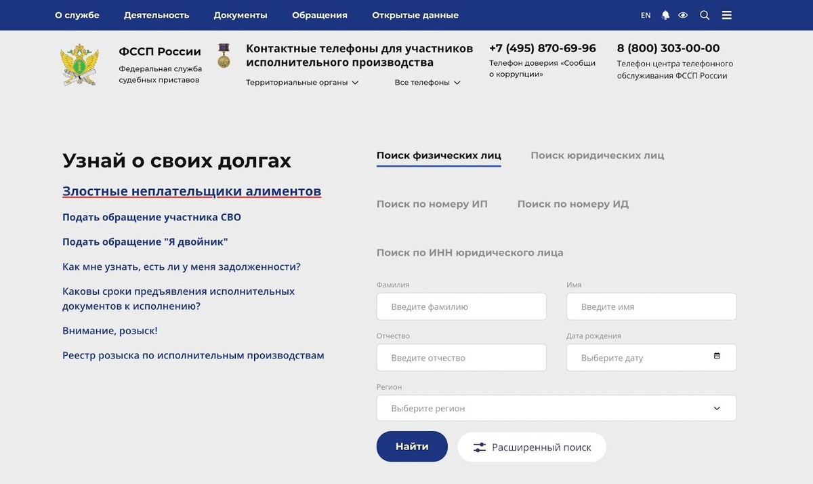Open the Регион selection dropdown
This screenshot has width=813, height=484.
(x=556, y=408)
